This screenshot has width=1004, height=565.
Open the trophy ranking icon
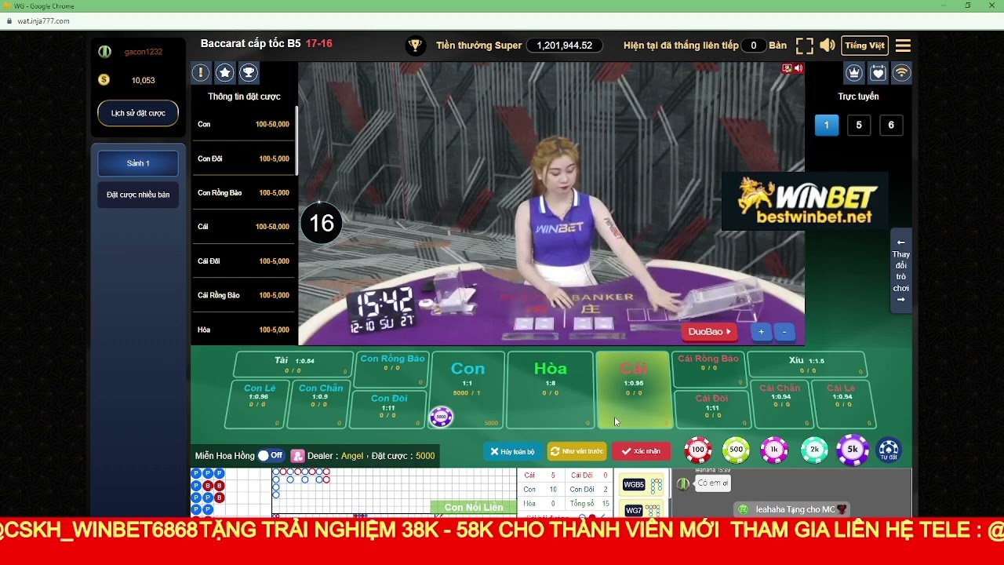pos(249,73)
